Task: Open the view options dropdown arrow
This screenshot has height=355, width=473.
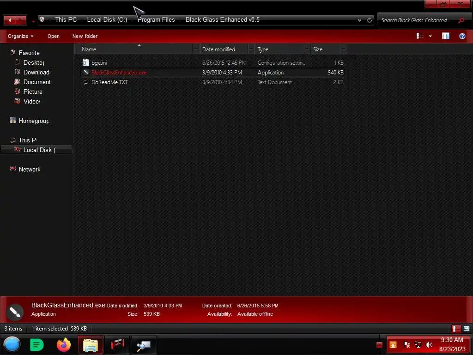Action: click(430, 36)
